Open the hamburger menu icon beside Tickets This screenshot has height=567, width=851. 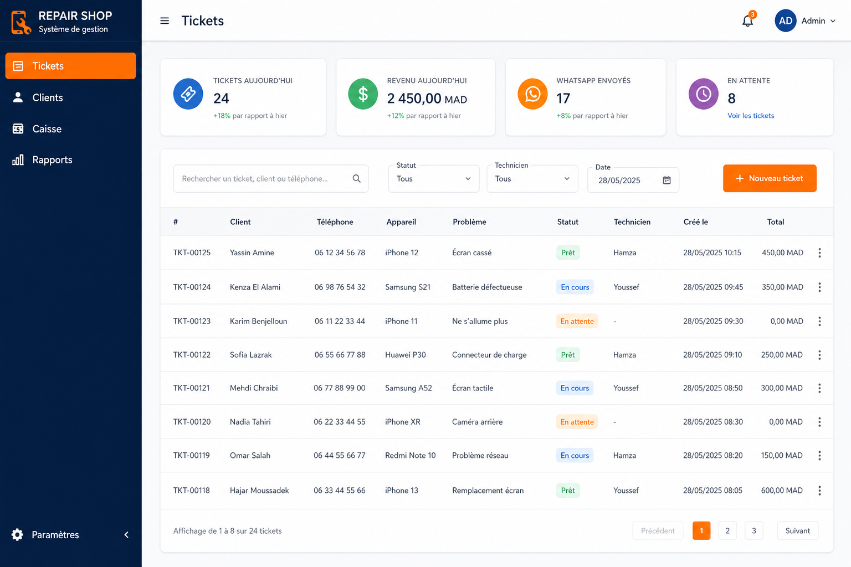point(165,21)
